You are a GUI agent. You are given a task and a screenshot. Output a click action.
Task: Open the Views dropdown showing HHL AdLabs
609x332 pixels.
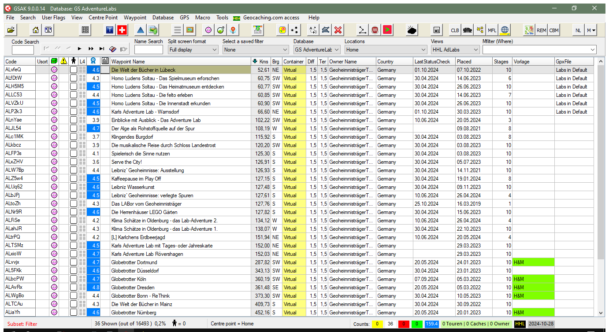pos(455,50)
